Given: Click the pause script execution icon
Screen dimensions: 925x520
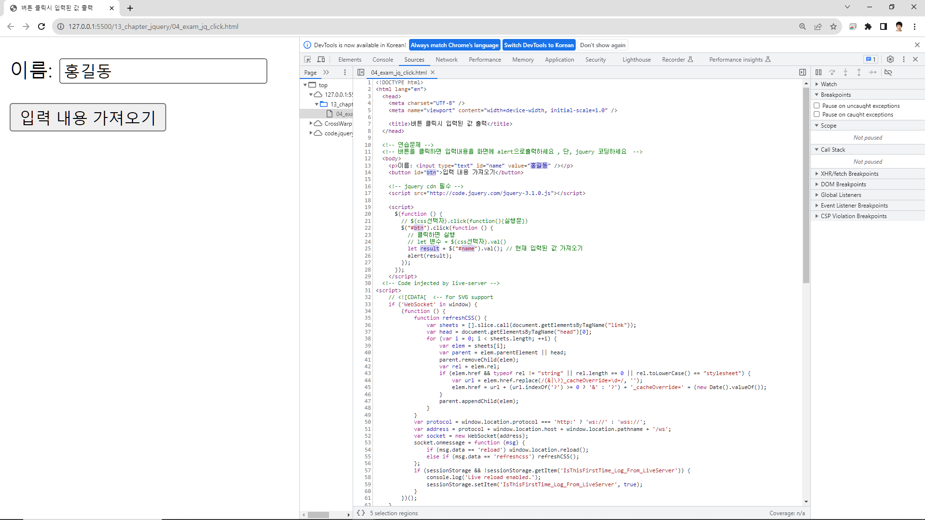Looking at the screenshot, I should tap(819, 72).
